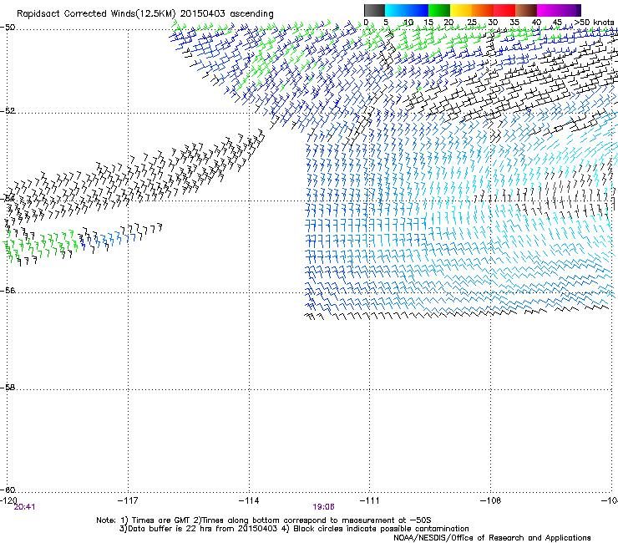The width and height of the screenshot is (618, 543).
Task: Click the longitude label '-111'
Action: point(369,500)
